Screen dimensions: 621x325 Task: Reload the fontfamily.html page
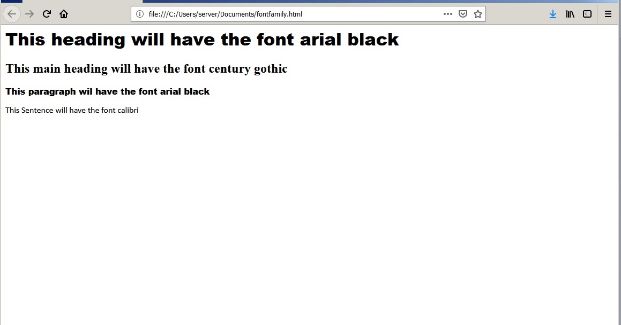(47, 14)
